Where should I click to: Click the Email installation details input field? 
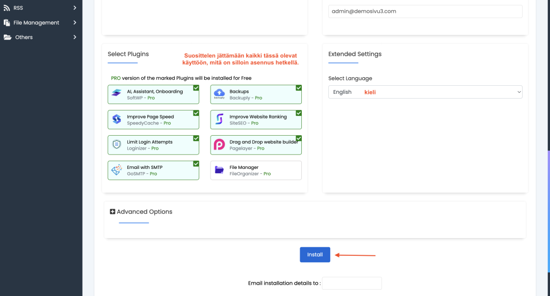351,283
